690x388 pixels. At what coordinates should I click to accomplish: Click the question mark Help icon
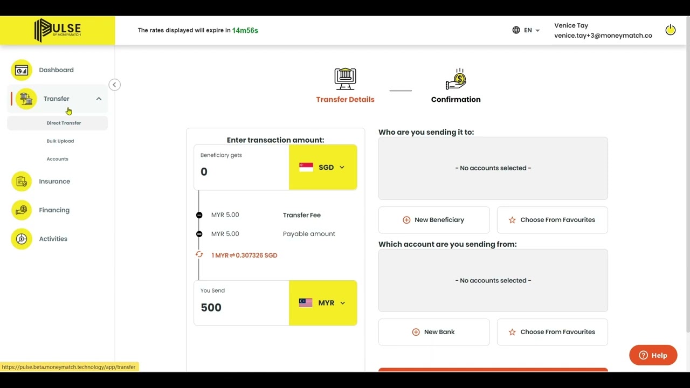[643, 355]
